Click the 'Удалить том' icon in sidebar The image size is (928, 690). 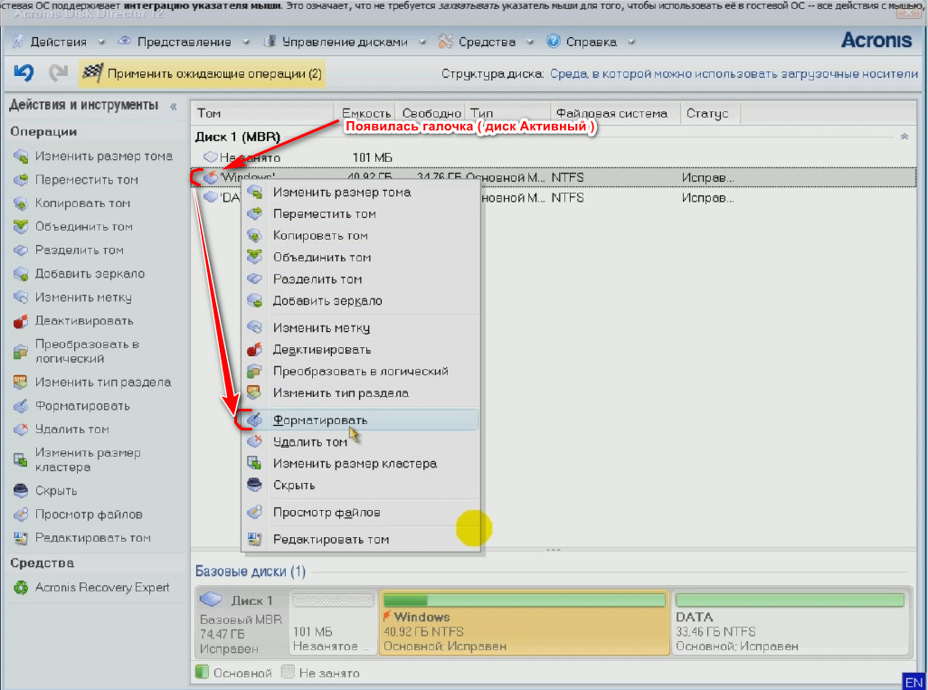[20, 430]
